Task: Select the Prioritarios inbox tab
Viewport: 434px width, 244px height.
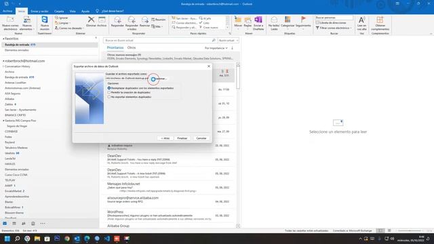Action: 115,48
